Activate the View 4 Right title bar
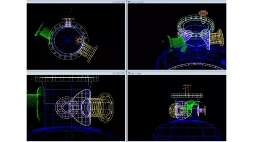The image size is (253, 142). pyautogui.click(x=172, y=73)
